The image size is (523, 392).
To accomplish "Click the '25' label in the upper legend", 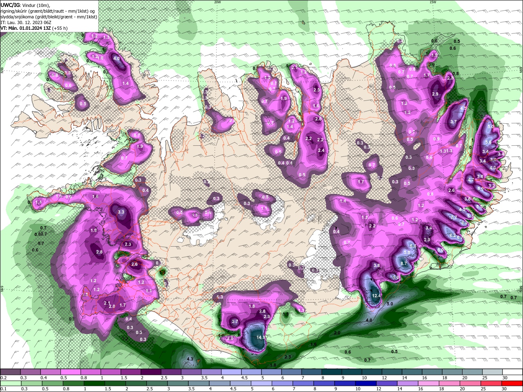I will [x=485, y=378].
